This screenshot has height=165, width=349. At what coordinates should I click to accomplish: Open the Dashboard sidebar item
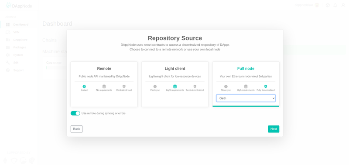19,24
